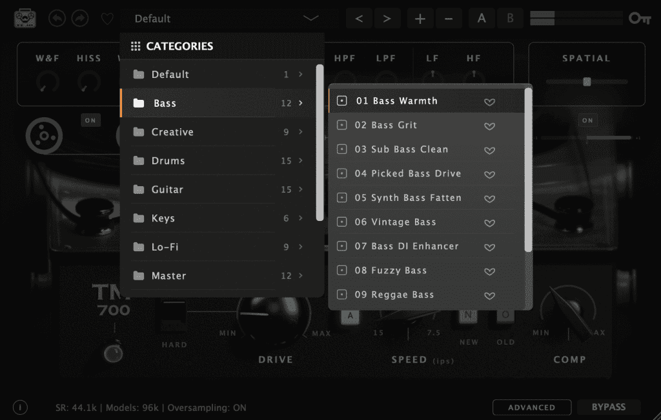
Task: Toggle the BYPASS button
Action: [x=609, y=407]
